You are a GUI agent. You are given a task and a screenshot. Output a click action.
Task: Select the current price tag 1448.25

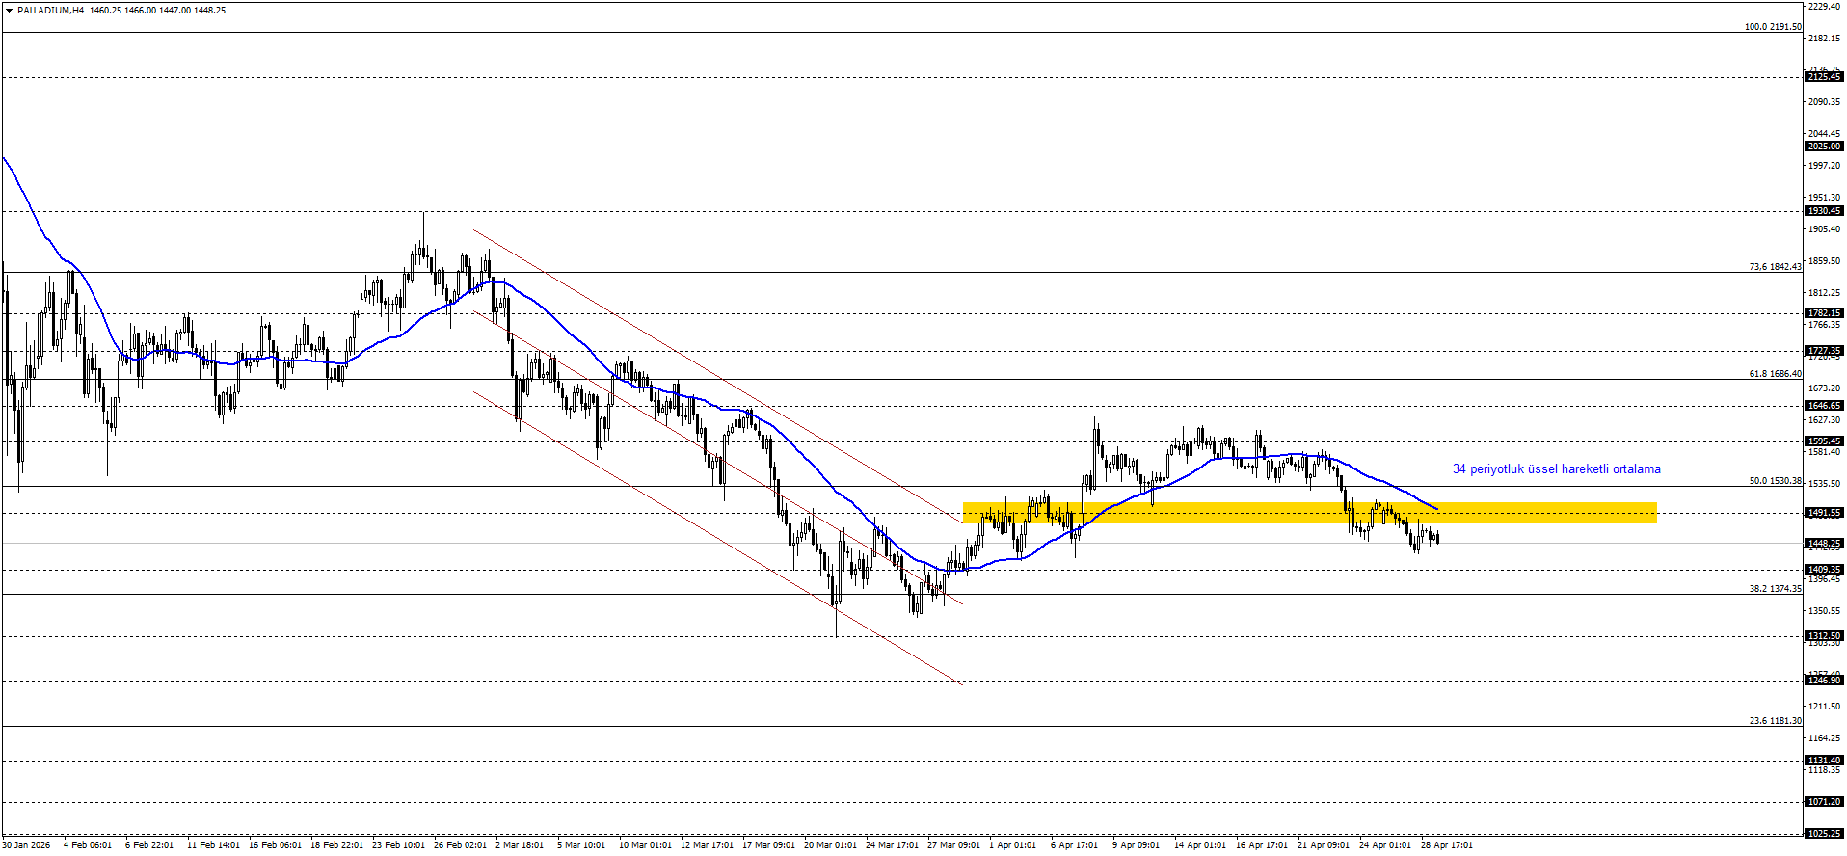1823,544
